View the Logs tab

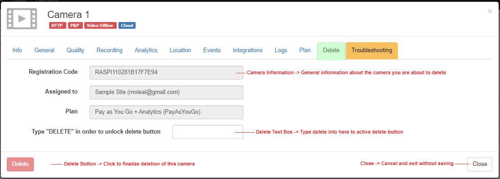281,50
